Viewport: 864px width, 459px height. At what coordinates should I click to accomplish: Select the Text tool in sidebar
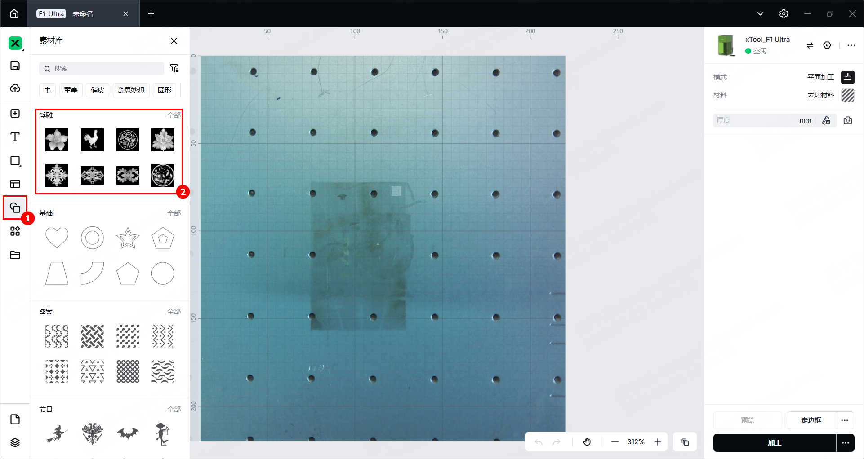pyautogui.click(x=15, y=137)
